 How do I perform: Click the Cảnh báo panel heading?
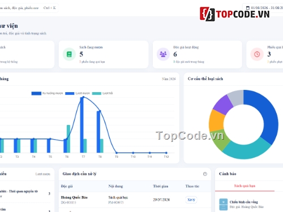pos(228,174)
